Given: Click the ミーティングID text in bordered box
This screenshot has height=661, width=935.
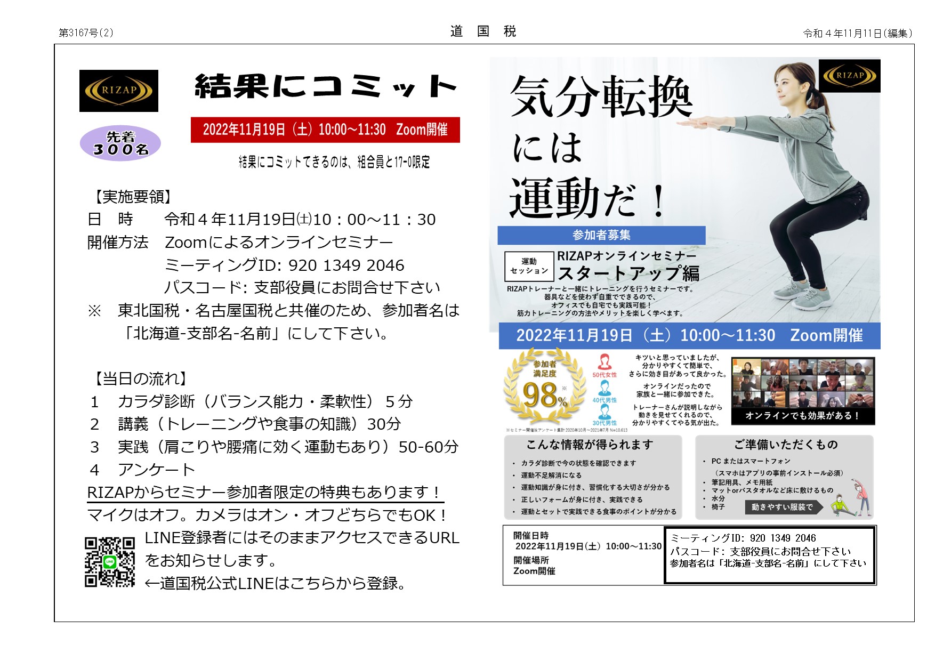Looking at the screenshot, I should click(743, 538).
